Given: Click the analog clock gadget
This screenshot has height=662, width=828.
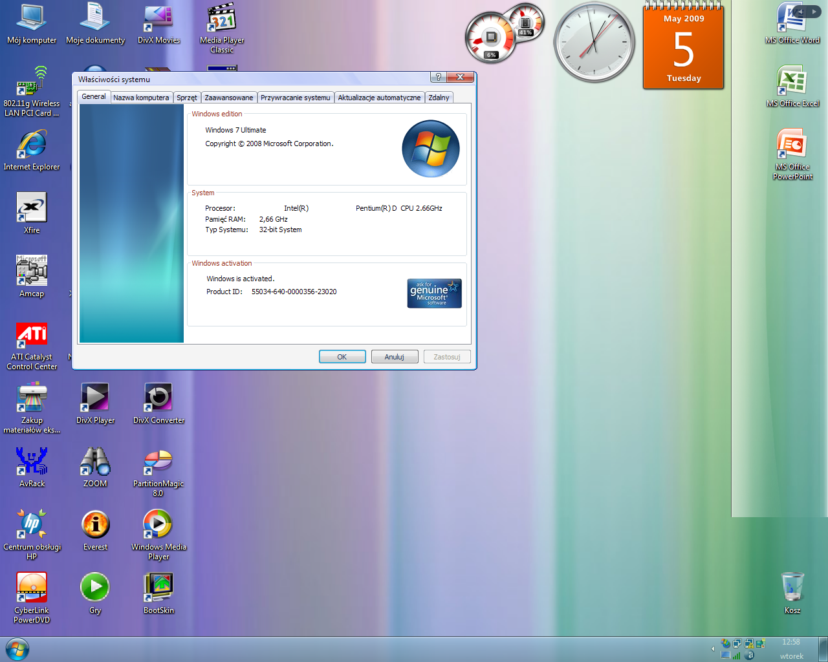Looking at the screenshot, I should [594, 42].
